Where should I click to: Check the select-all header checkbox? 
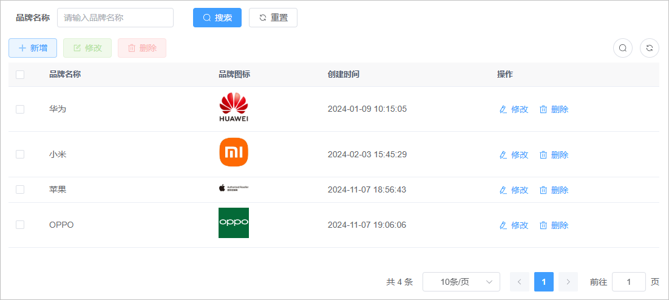click(x=20, y=75)
